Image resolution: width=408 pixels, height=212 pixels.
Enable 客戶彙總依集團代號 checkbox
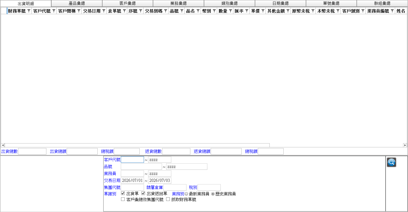(x=123, y=199)
